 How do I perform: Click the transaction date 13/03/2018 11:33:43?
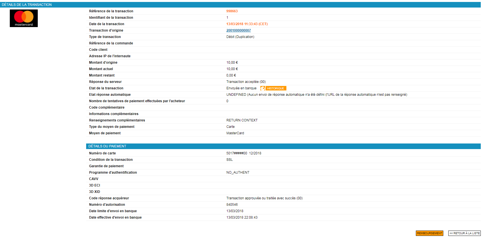tap(247, 24)
